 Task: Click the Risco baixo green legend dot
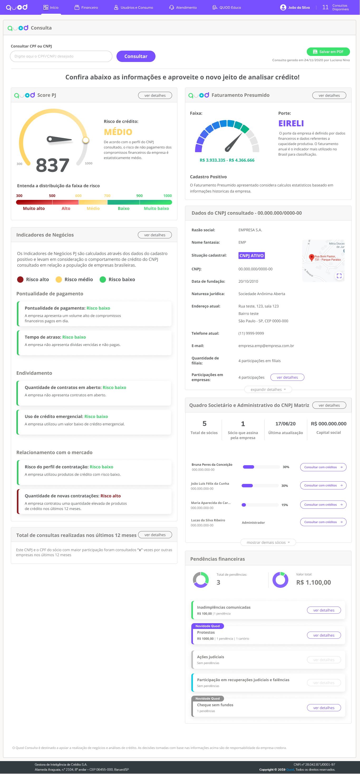pyautogui.click(x=103, y=280)
